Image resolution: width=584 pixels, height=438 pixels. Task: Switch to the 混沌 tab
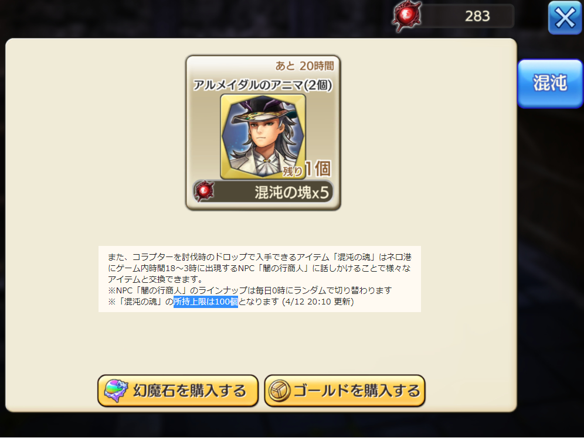tap(550, 83)
